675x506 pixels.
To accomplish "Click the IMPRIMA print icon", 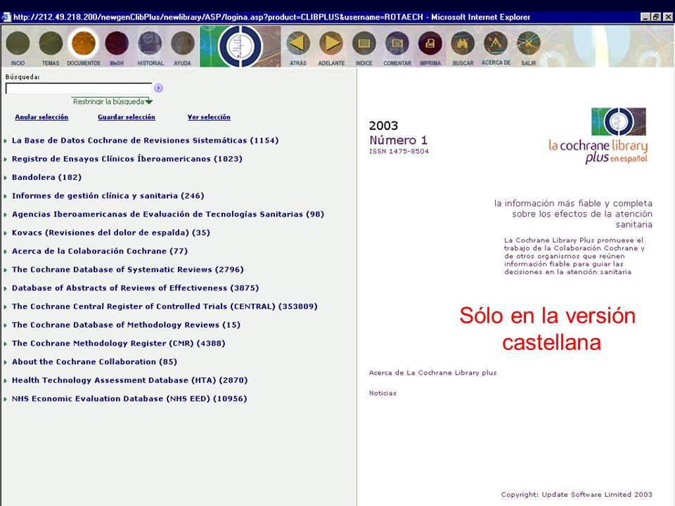I will tap(430, 44).
